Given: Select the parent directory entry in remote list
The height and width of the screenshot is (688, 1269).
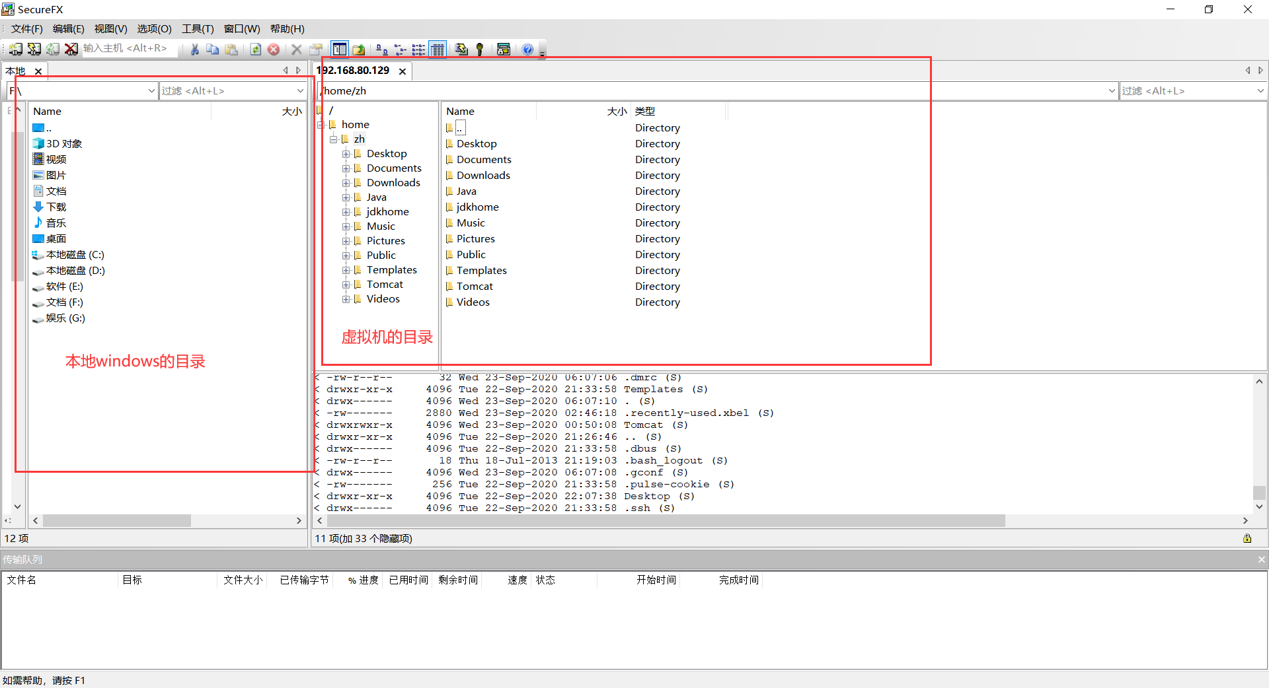Looking at the screenshot, I should click(460, 127).
